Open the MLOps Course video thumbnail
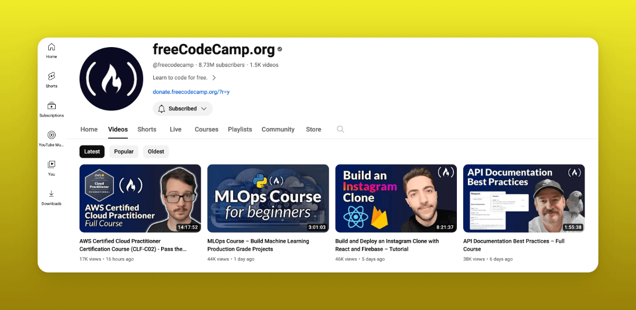Screen dimensions: 636x310 [268, 198]
